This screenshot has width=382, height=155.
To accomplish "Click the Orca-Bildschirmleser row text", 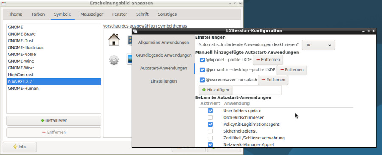I will point(243,118).
